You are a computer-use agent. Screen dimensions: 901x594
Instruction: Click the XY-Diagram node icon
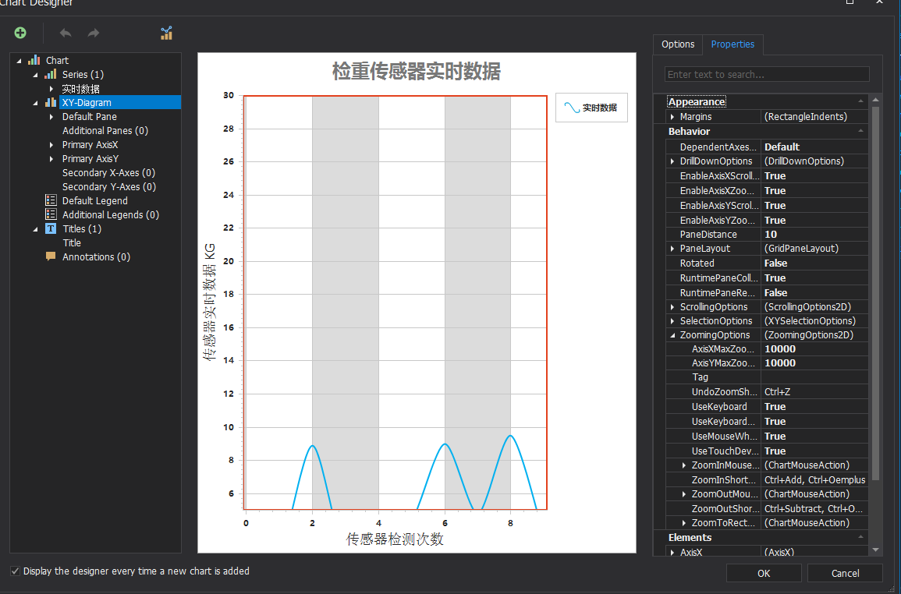[x=51, y=102]
